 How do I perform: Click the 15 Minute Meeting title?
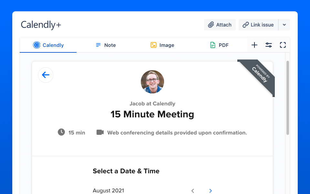point(152,114)
